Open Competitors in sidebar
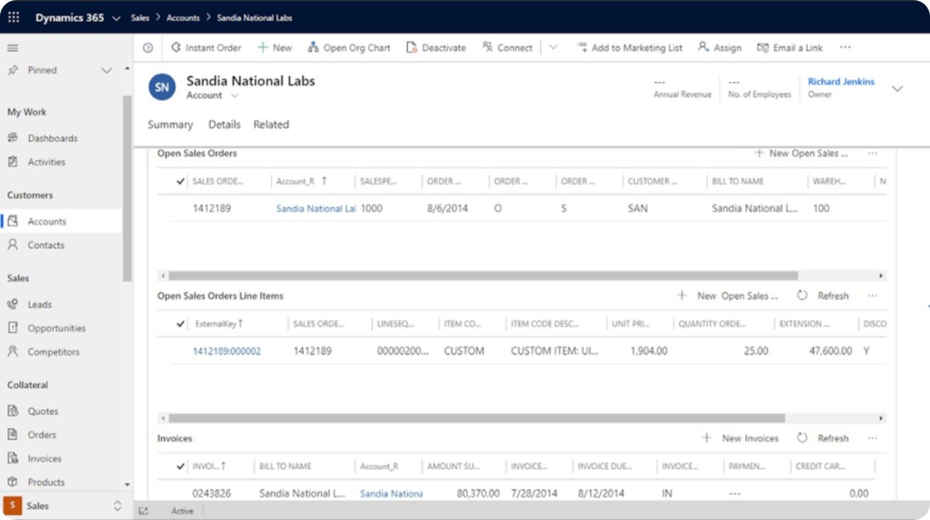The height and width of the screenshot is (520, 930). (53, 351)
